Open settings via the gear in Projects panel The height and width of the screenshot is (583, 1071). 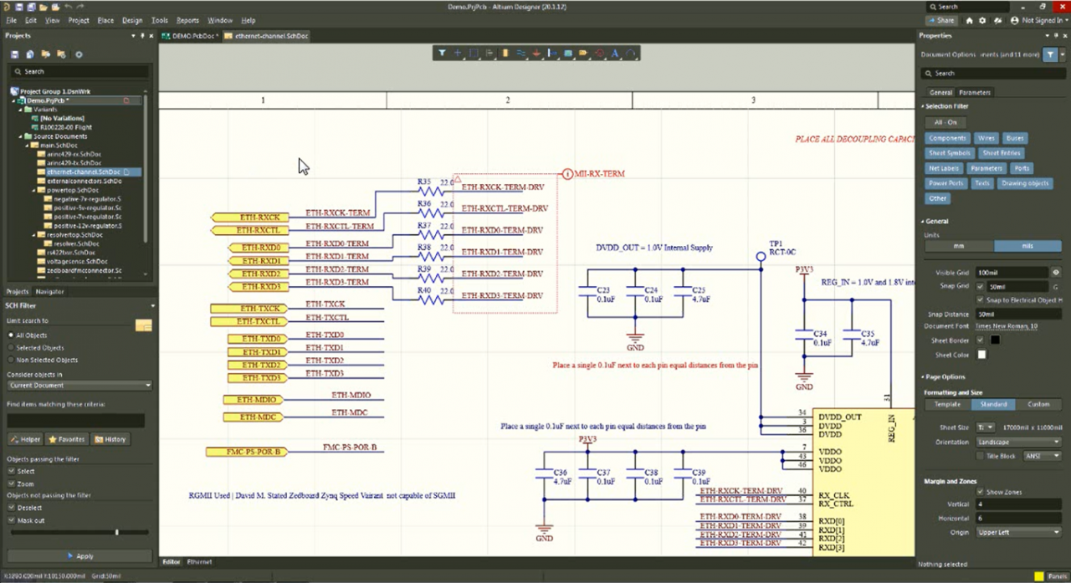coord(79,54)
